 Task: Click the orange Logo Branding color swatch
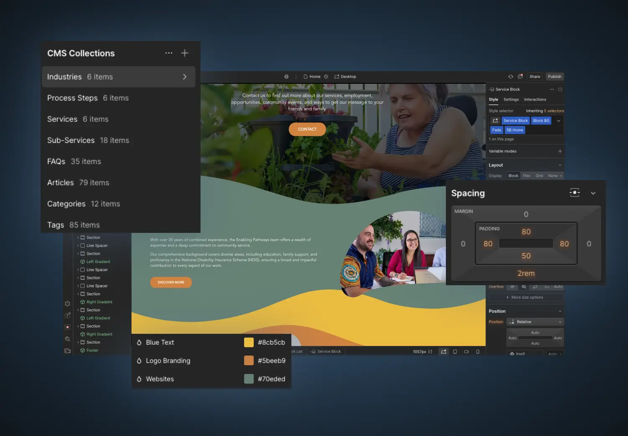(249, 361)
